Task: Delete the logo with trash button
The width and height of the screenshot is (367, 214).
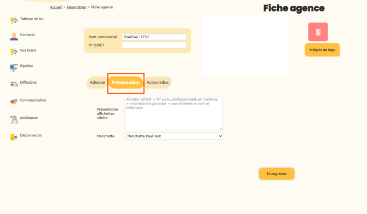Action: pyautogui.click(x=318, y=32)
